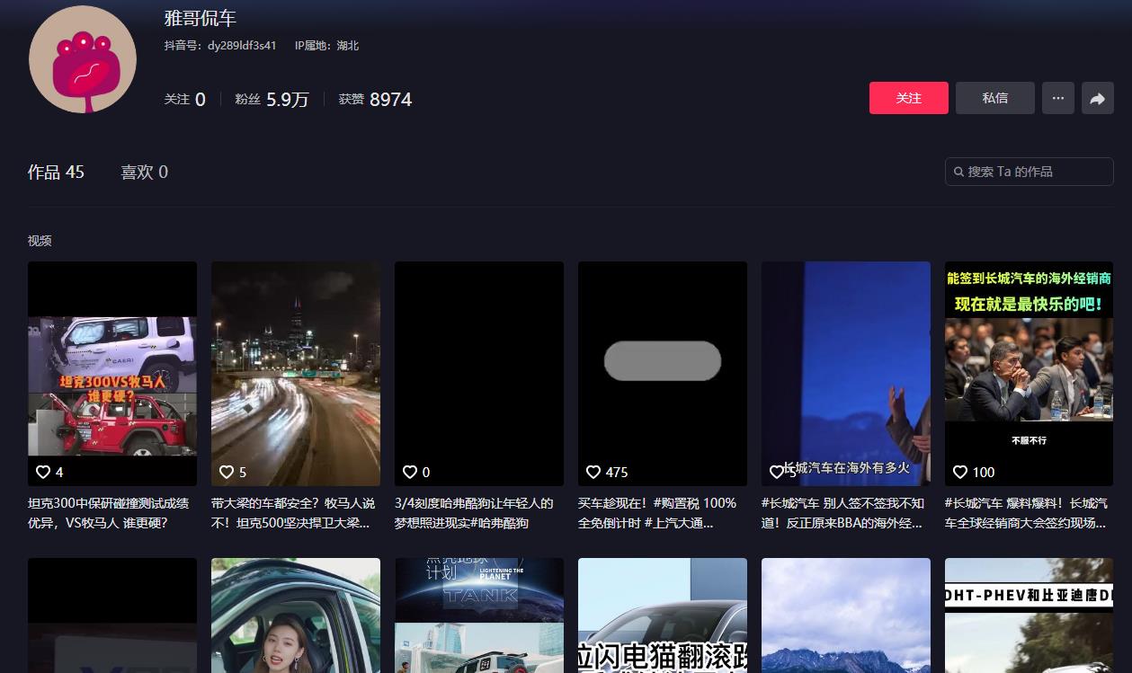Switch to the 作品 45 tab

tap(56, 172)
